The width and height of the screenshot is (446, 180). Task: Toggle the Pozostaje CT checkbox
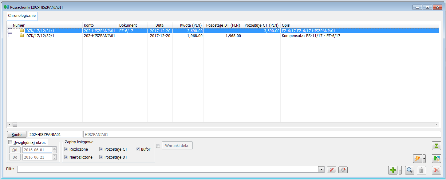[101, 149]
